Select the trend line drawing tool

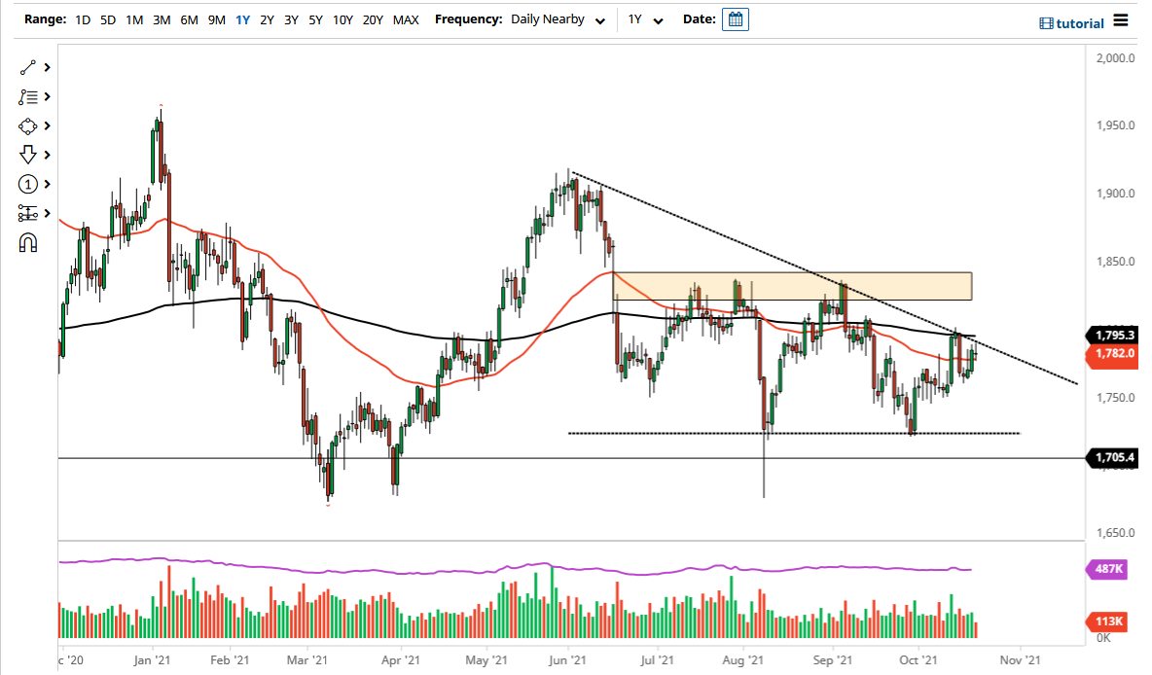pos(28,67)
